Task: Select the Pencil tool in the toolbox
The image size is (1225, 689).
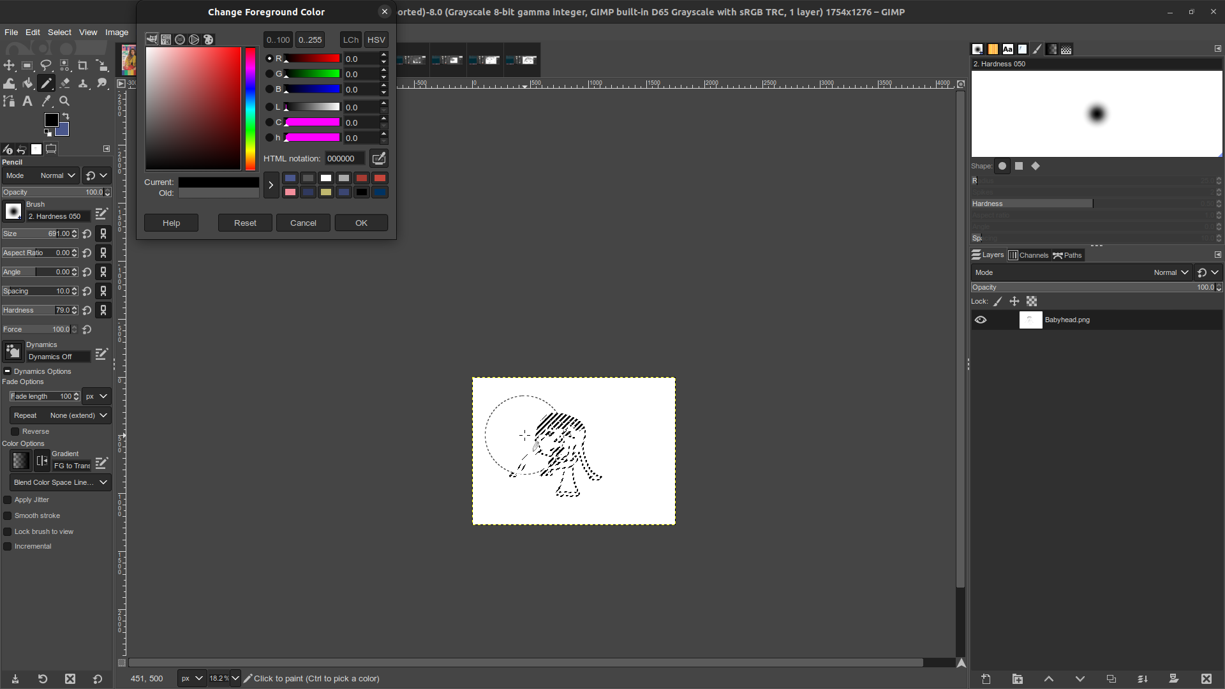Action: tap(46, 83)
